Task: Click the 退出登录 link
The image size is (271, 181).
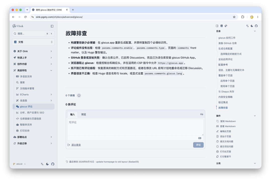Action: [x=76, y=145]
